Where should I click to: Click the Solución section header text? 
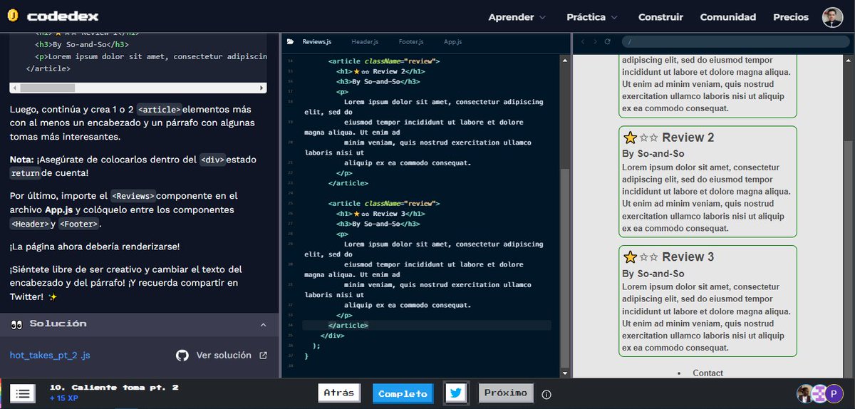point(58,324)
